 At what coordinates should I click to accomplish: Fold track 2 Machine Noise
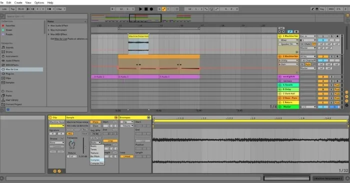tap(279, 56)
